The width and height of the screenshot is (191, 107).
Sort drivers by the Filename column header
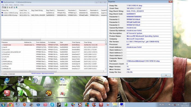click(x=13, y=42)
